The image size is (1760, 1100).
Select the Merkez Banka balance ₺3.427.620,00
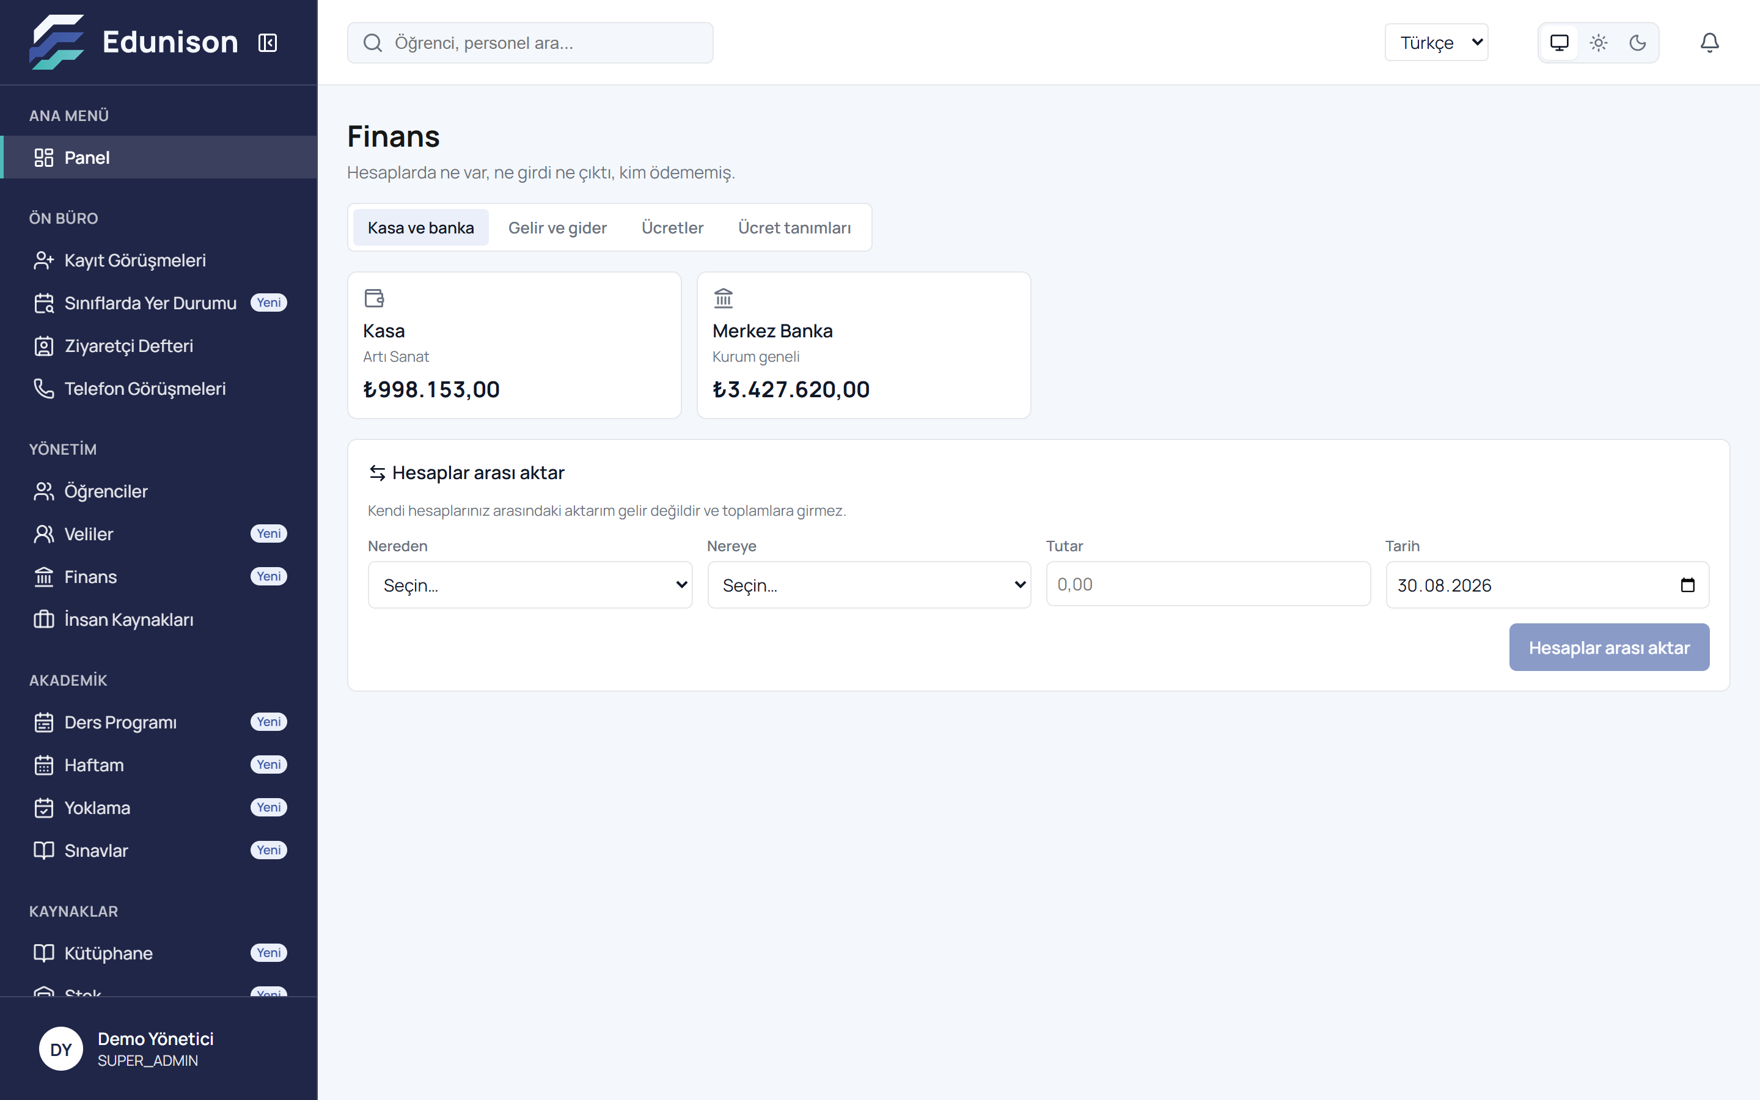pyautogui.click(x=791, y=390)
